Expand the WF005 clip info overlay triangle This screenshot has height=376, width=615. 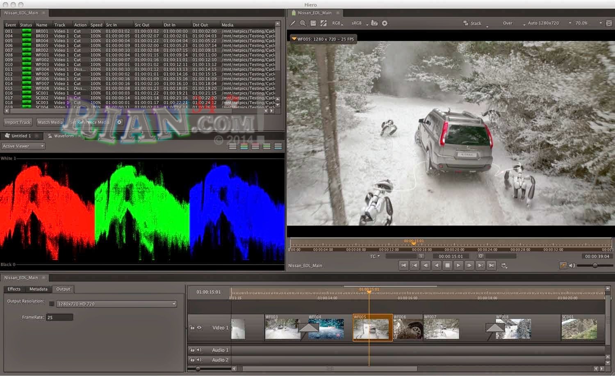[294, 39]
